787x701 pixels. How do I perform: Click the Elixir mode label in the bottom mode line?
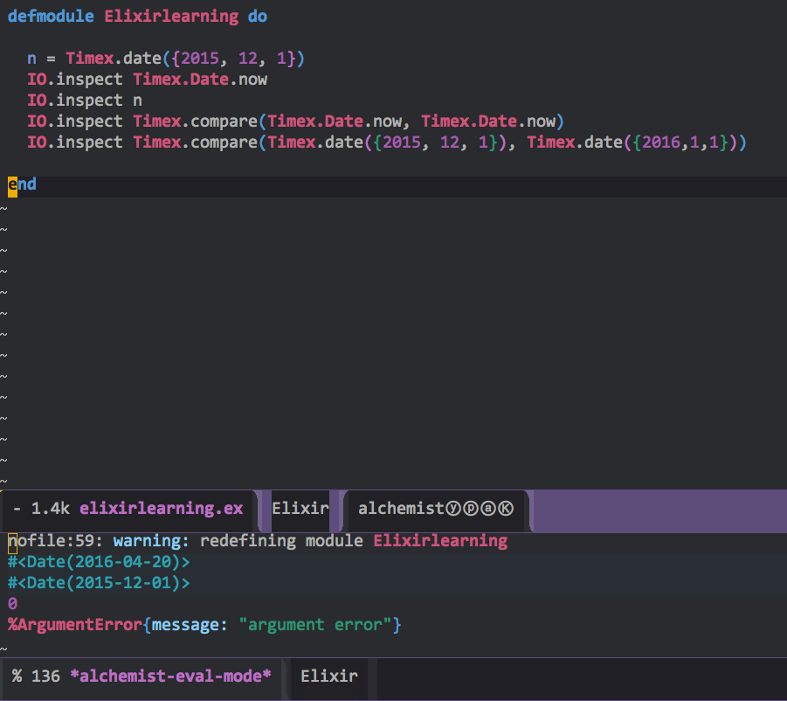[x=329, y=676]
